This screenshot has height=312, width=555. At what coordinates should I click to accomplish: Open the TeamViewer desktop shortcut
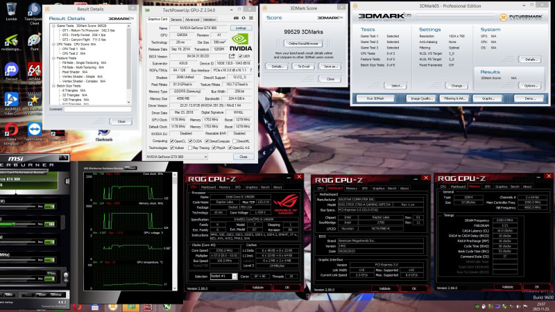point(34,132)
